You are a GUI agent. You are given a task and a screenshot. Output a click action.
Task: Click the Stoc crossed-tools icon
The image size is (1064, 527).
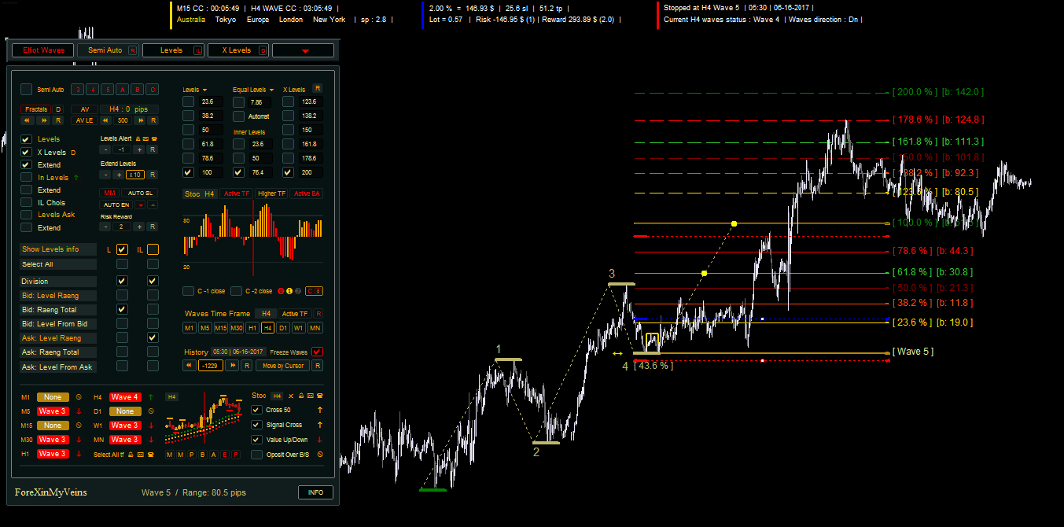point(291,396)
